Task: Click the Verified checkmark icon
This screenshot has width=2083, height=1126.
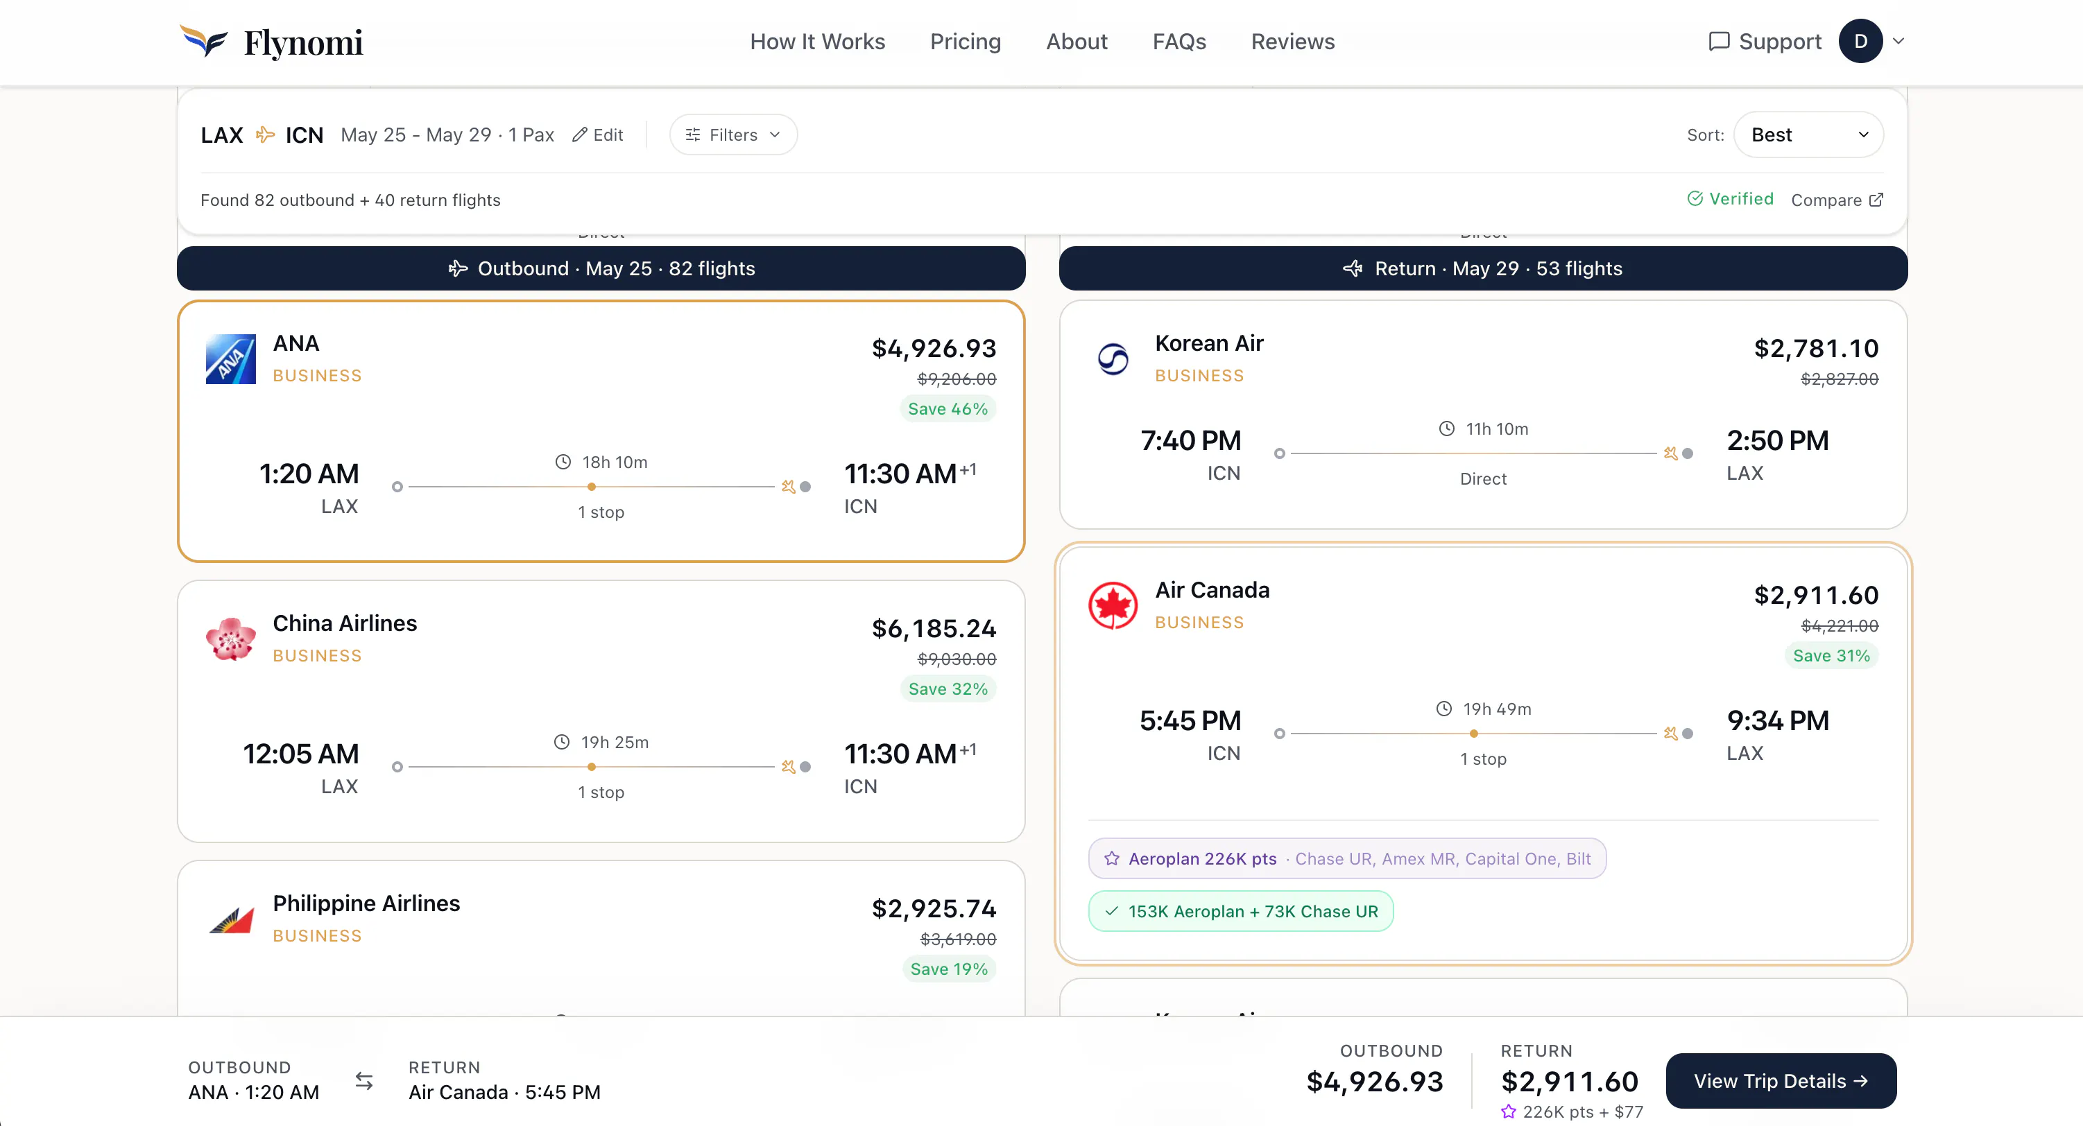Action: click(1695, 199)
